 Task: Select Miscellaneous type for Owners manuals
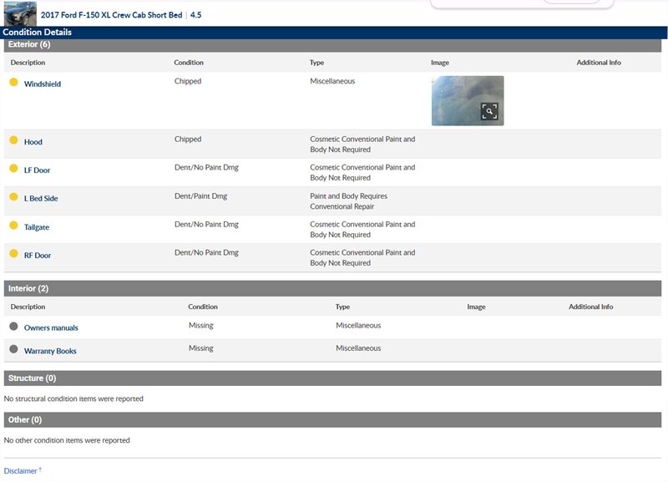358,326
